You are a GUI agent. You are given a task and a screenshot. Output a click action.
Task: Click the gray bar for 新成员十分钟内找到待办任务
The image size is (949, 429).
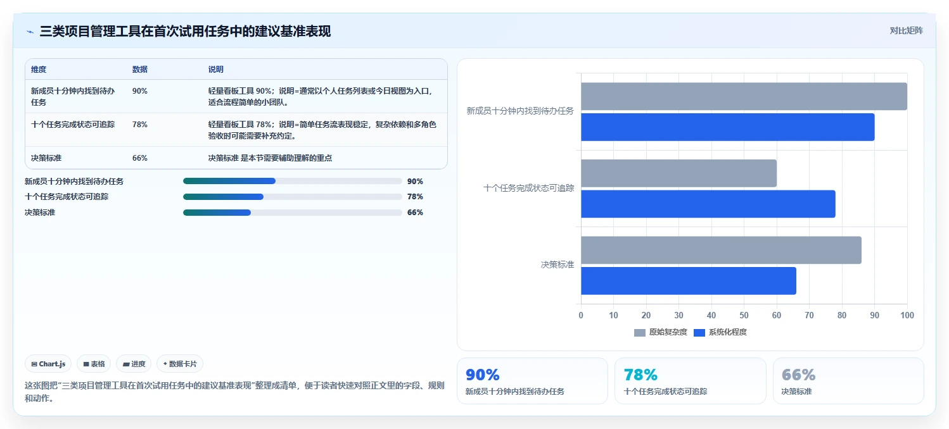pos(744,96)
